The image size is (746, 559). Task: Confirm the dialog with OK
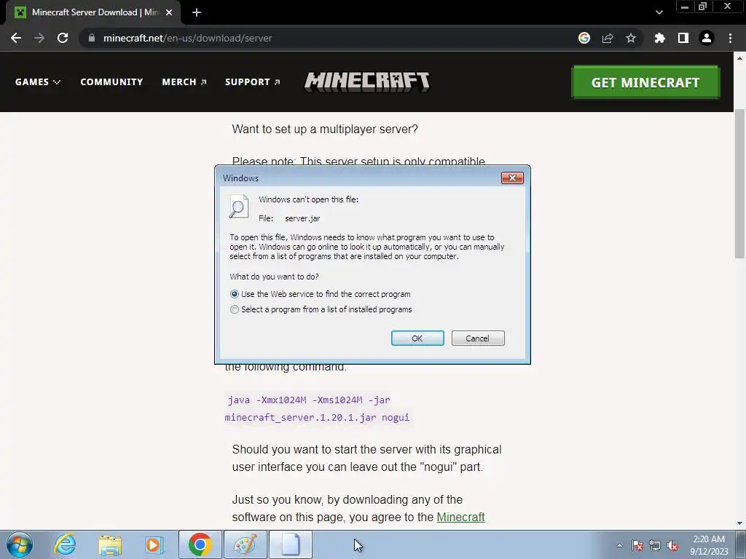point(417,338)
